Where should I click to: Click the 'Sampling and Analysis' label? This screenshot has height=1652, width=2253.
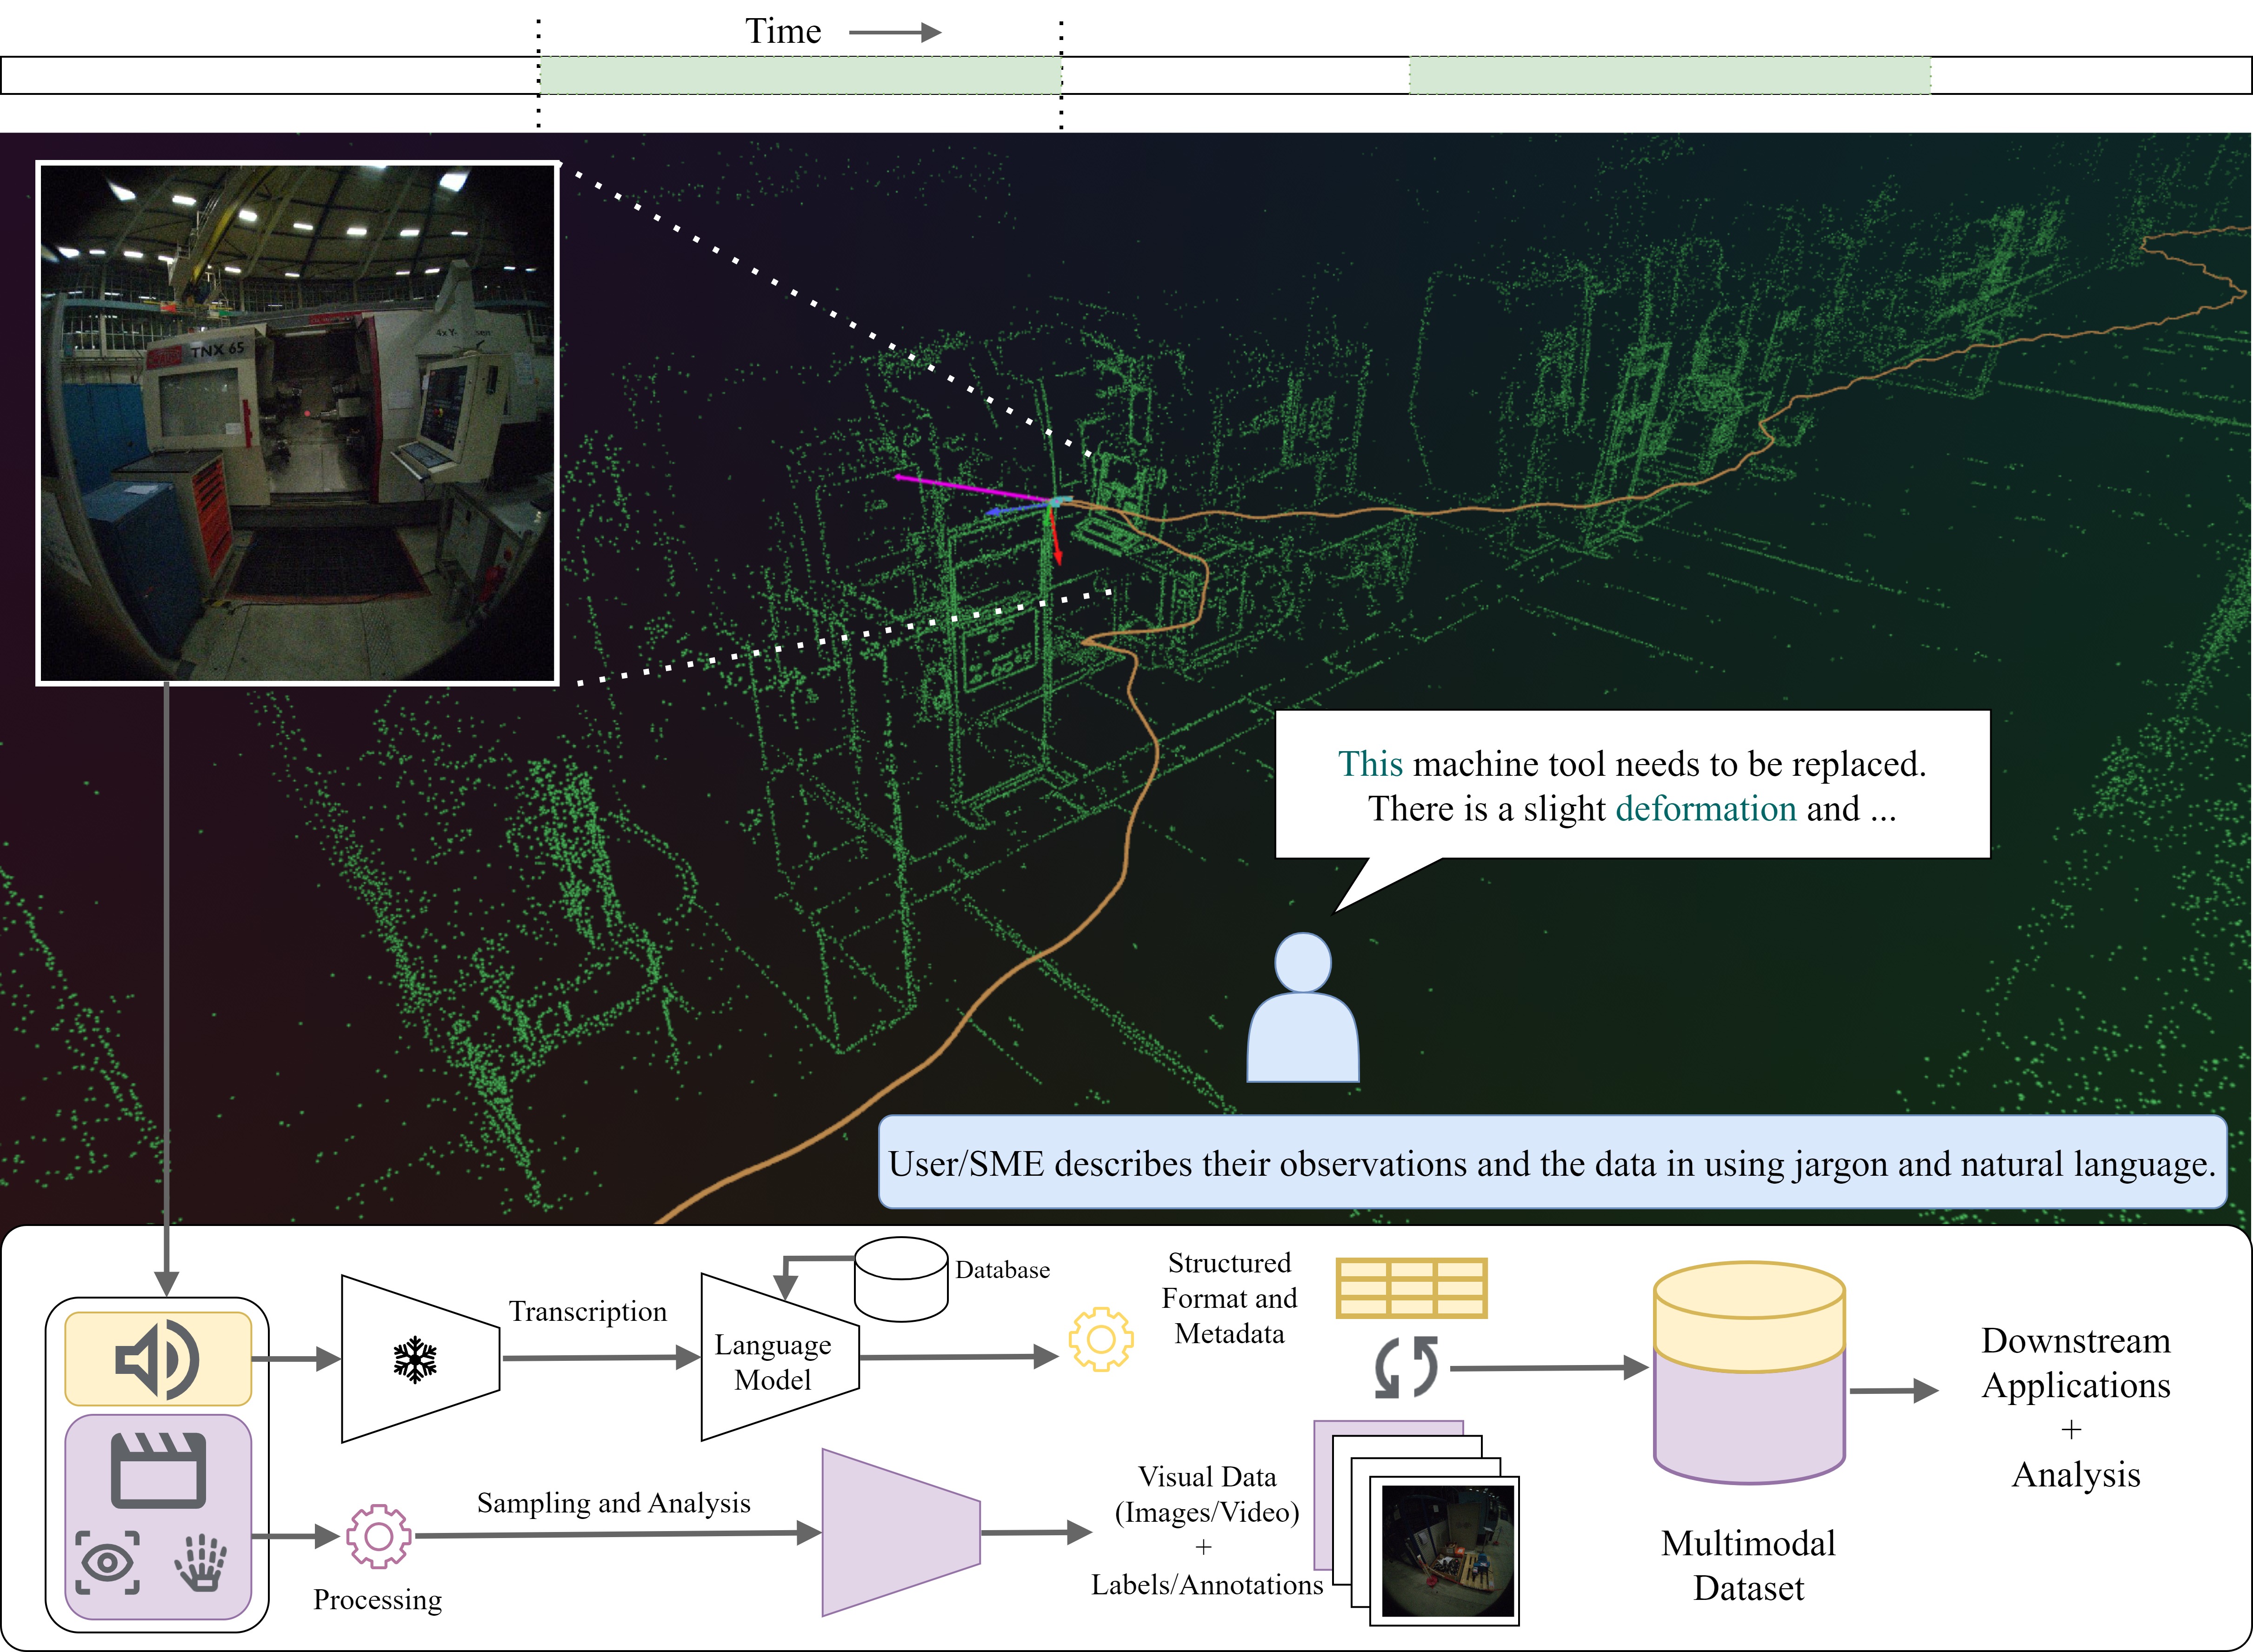tap(614, 1503)
